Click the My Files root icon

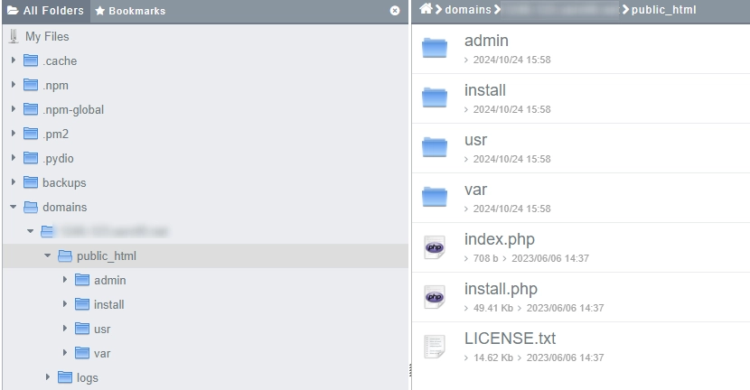pos(14,37)
